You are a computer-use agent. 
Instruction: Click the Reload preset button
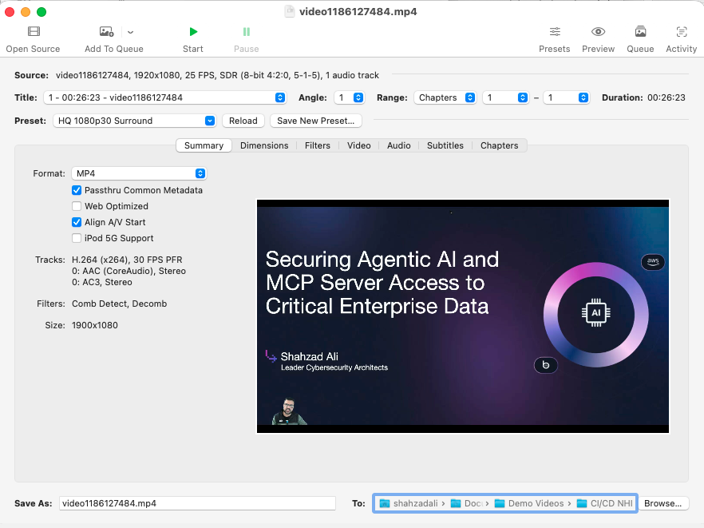243,121
